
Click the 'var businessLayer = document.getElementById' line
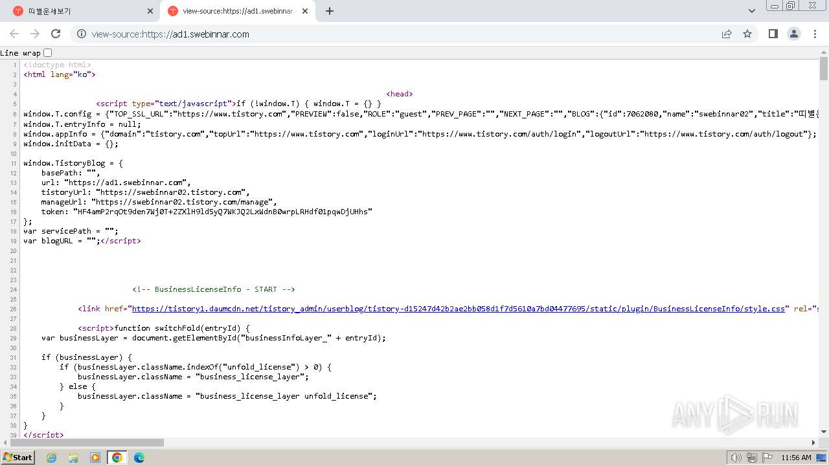[x=214, y=338]
